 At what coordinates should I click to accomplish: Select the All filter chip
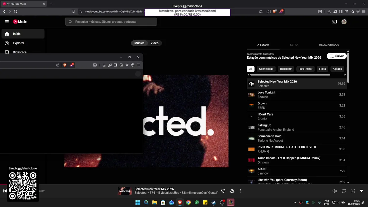(251, 69)
